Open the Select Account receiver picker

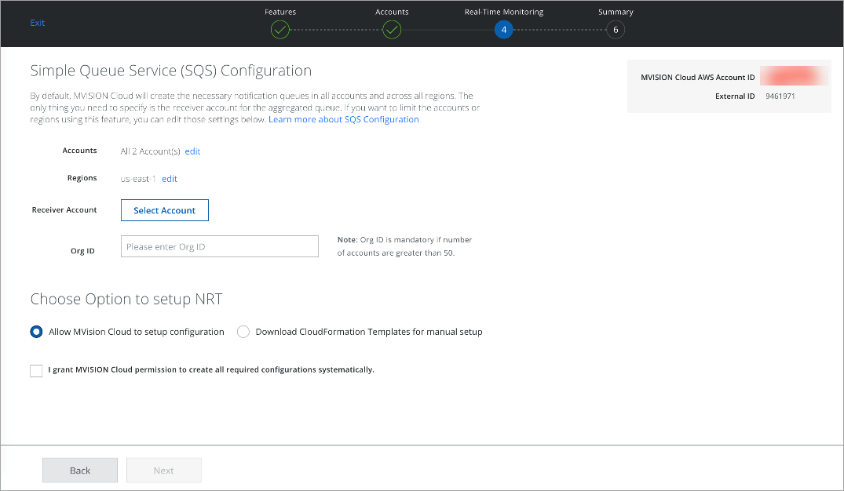pyautogui.click(x=164, y=210)
